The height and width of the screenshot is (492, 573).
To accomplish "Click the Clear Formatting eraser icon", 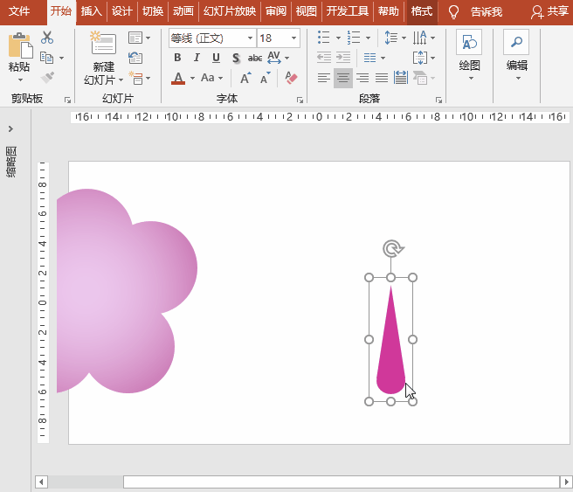I will click(291, 78).
